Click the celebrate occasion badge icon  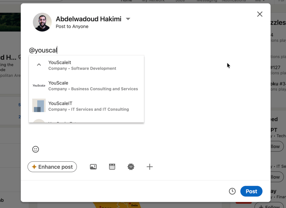(x=131, y=167)
